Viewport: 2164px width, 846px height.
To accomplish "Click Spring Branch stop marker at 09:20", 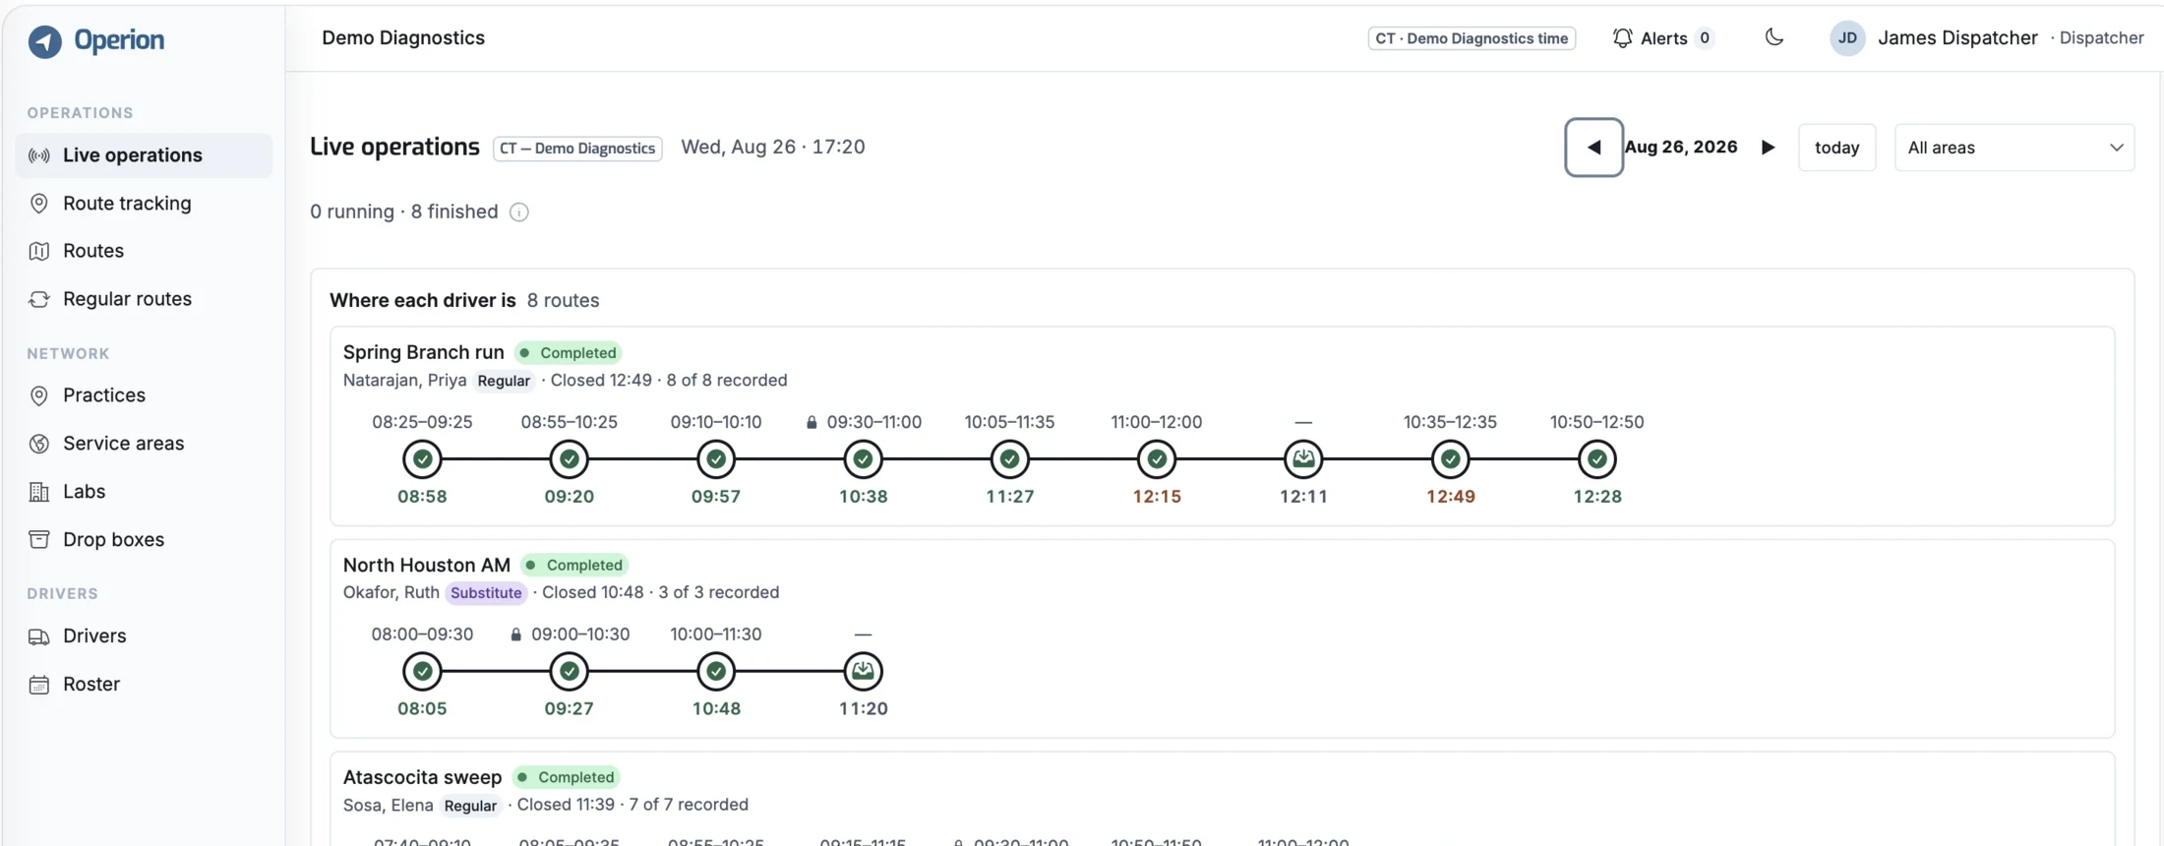I will (x=569, y=459).
